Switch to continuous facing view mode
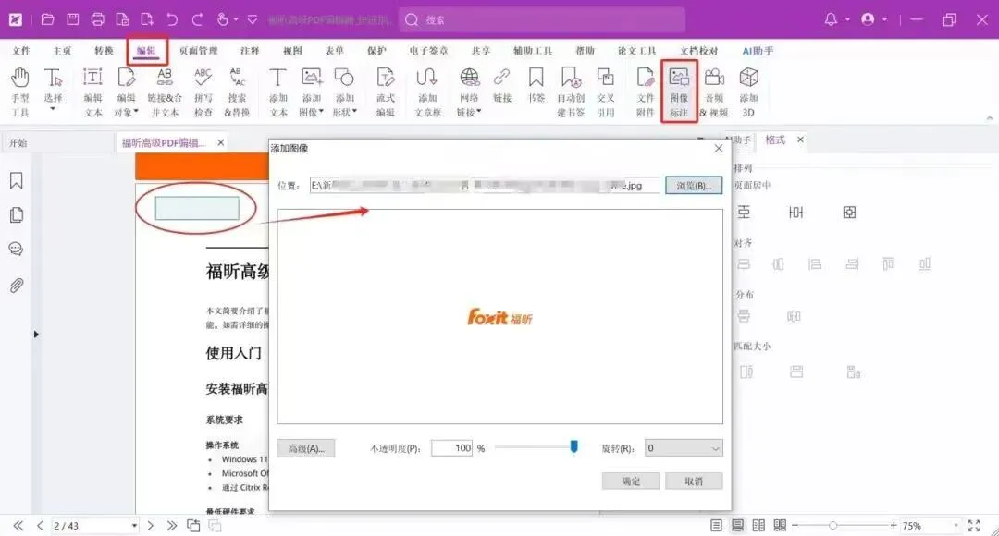 coord(780,526)
